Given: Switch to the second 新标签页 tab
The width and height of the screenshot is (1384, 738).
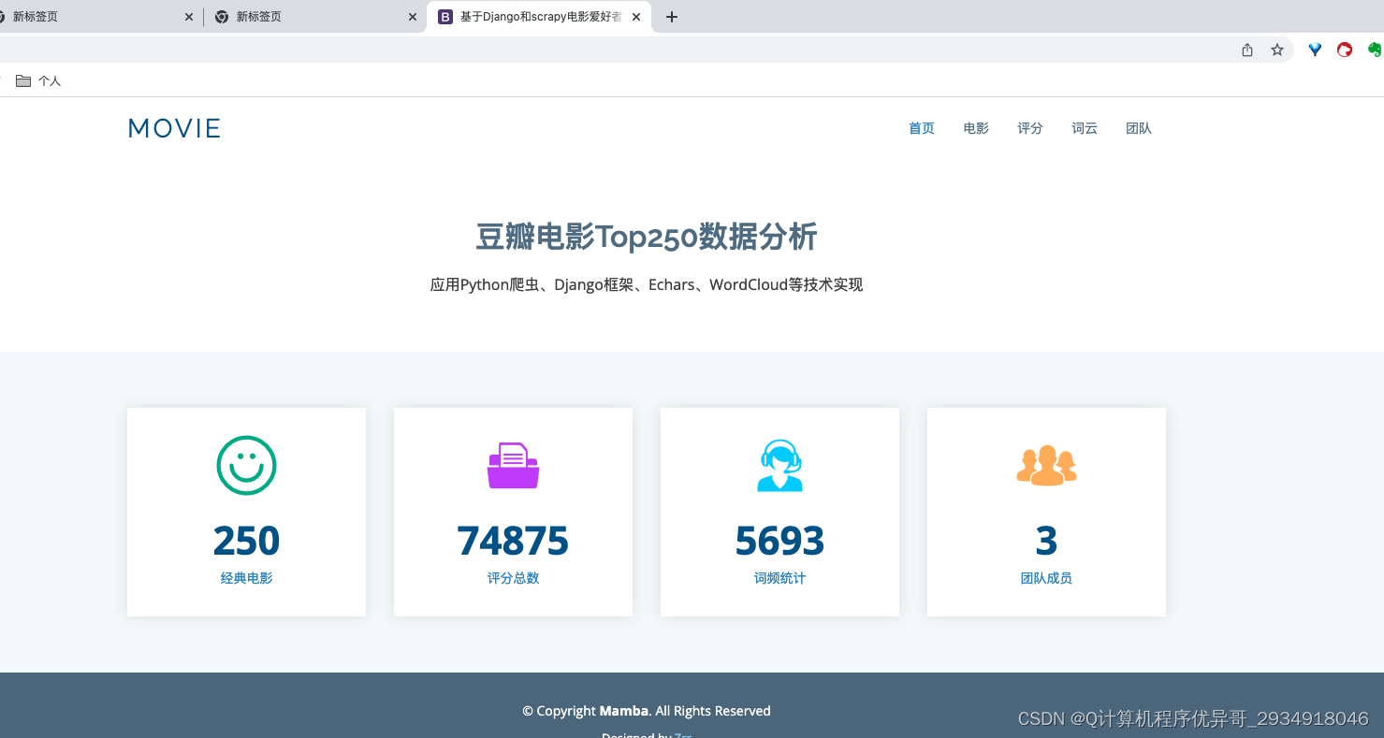Looking at the screenshot, I should click(315, 17).
